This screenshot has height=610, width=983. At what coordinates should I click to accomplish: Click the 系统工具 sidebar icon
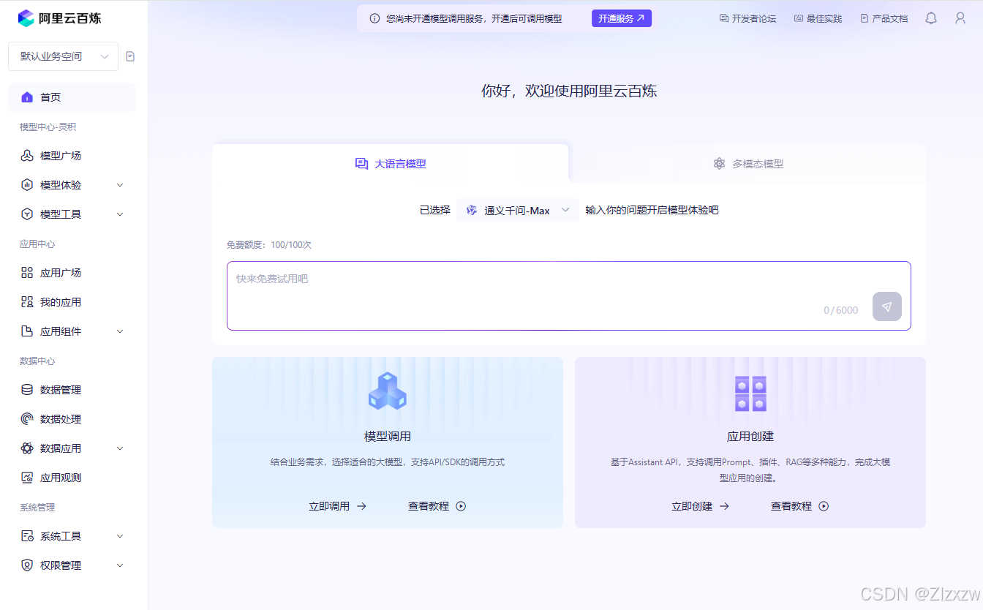pos(27,536)
